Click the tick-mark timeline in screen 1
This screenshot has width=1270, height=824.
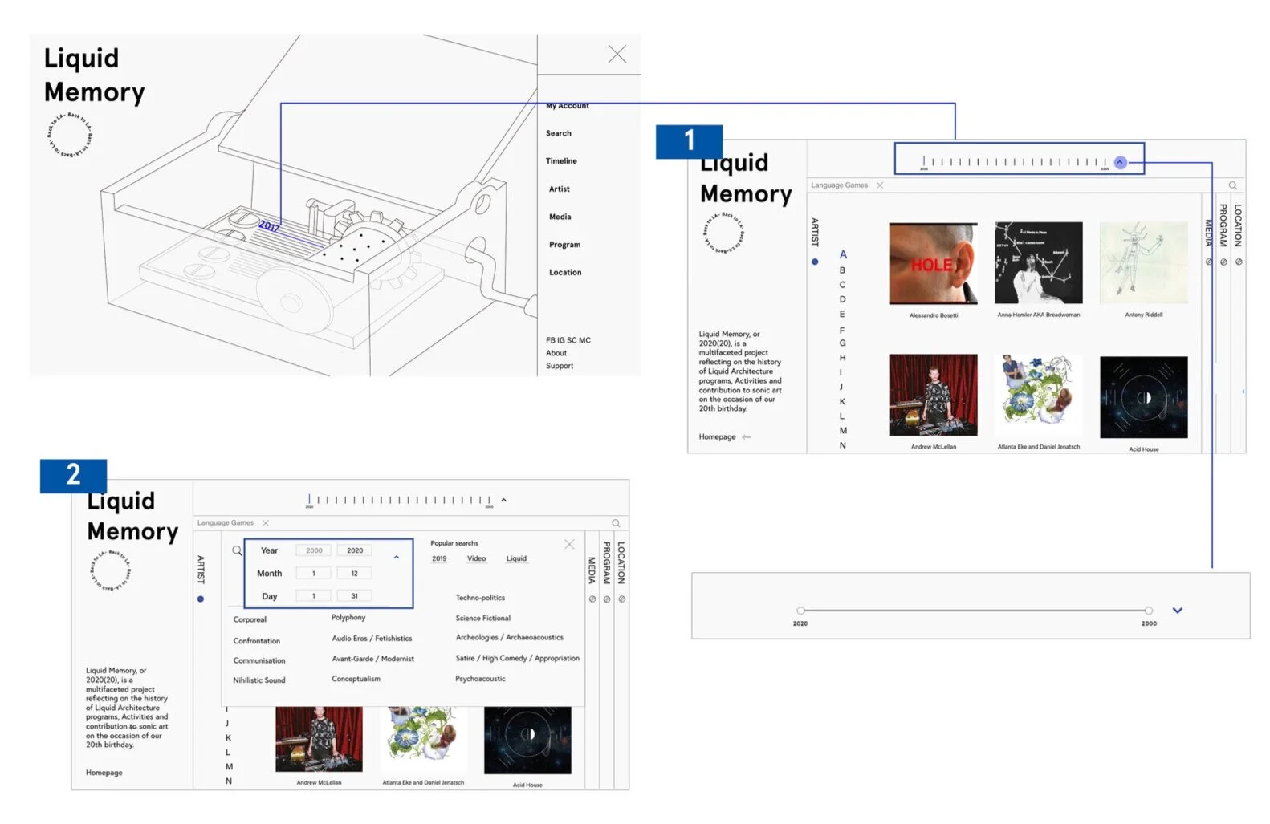pos(1015,162)
